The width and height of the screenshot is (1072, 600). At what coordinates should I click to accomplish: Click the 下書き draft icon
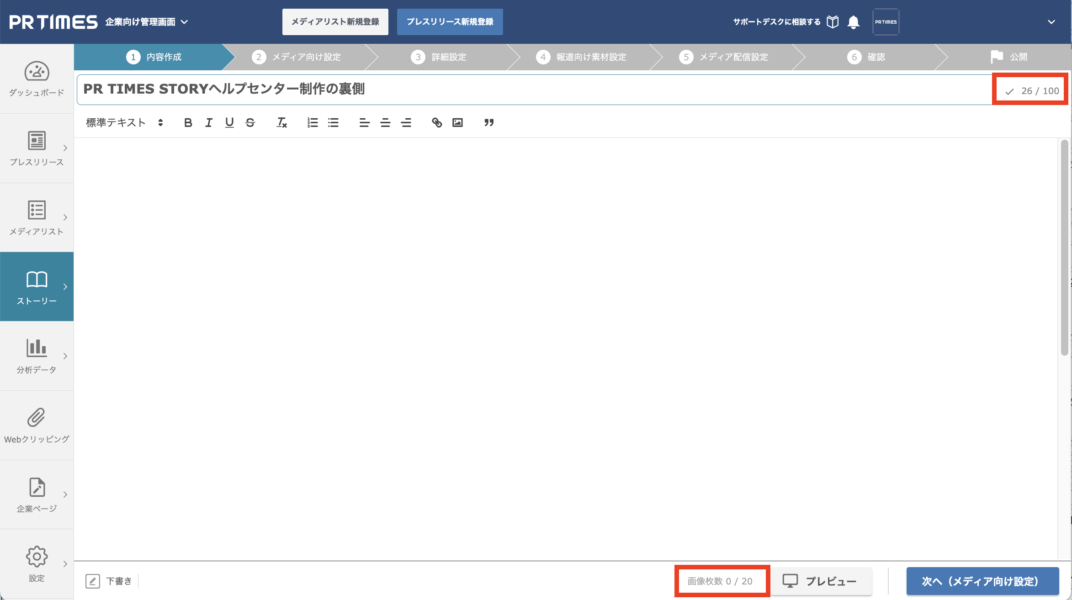click(x=93, y=581)
